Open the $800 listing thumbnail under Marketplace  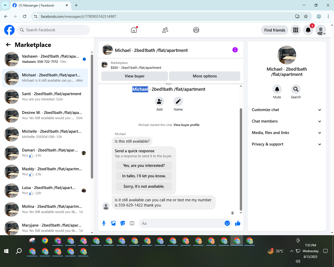(105, 65)
